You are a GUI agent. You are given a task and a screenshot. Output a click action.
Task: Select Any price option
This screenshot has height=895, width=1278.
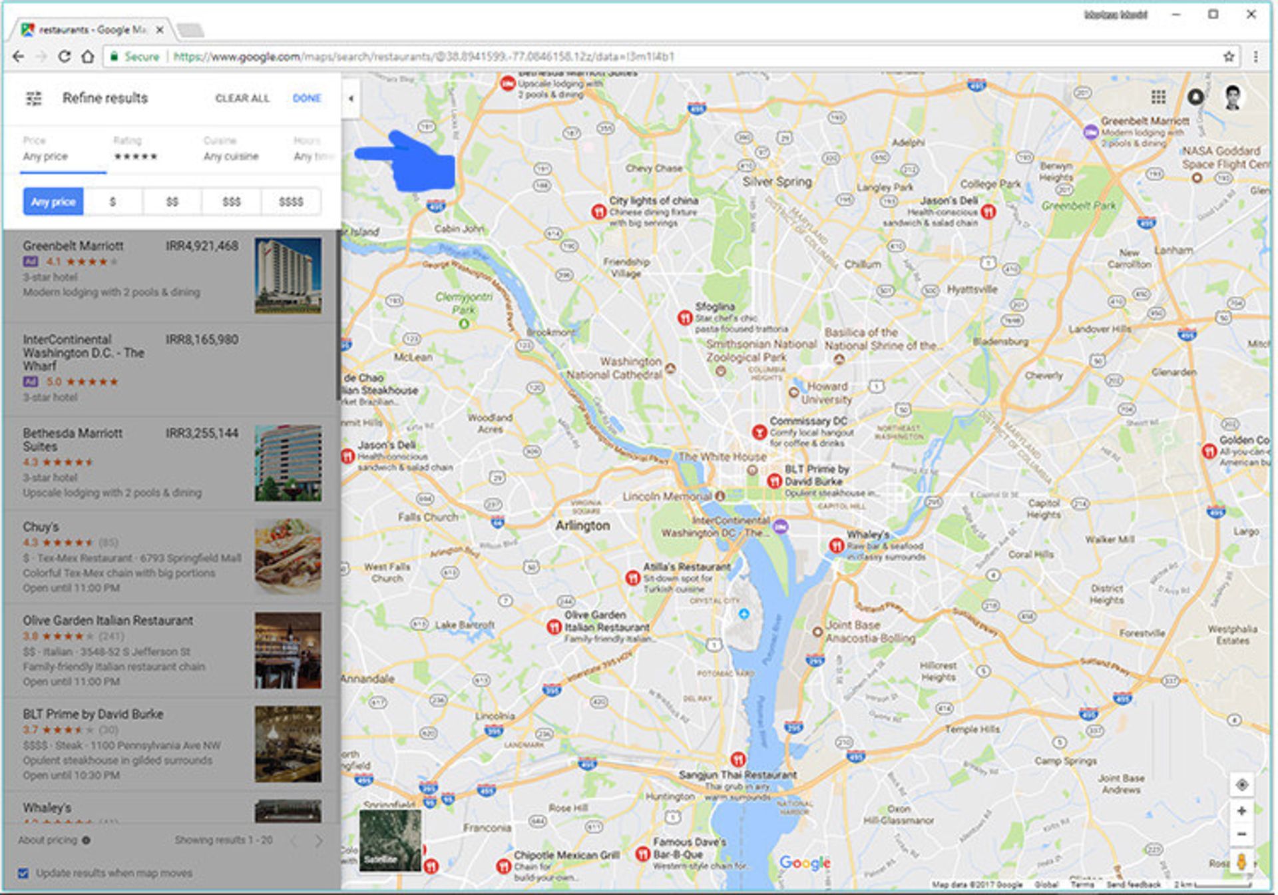pyautogui.click(x=53, y=202)
